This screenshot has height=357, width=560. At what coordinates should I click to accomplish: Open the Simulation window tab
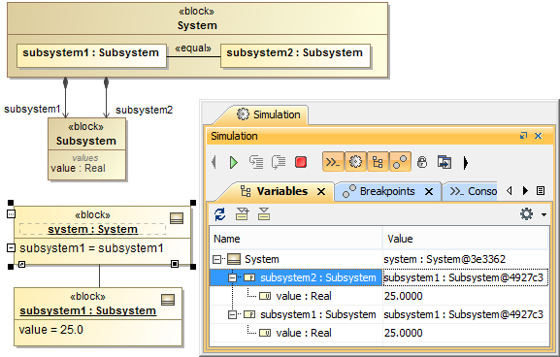point(269,114)
